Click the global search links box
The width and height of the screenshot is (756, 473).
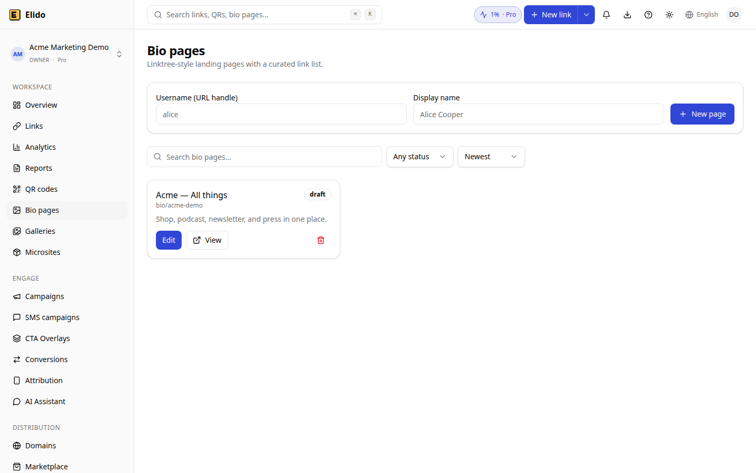pos(265,15)
